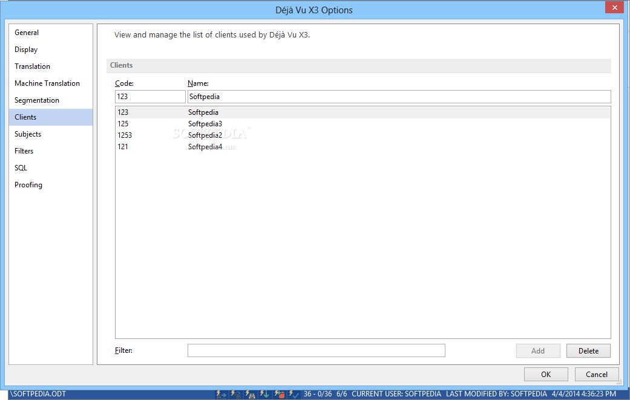
Task: Click the lightning checkmark AutoCheck icon
Action: (294, 395)
